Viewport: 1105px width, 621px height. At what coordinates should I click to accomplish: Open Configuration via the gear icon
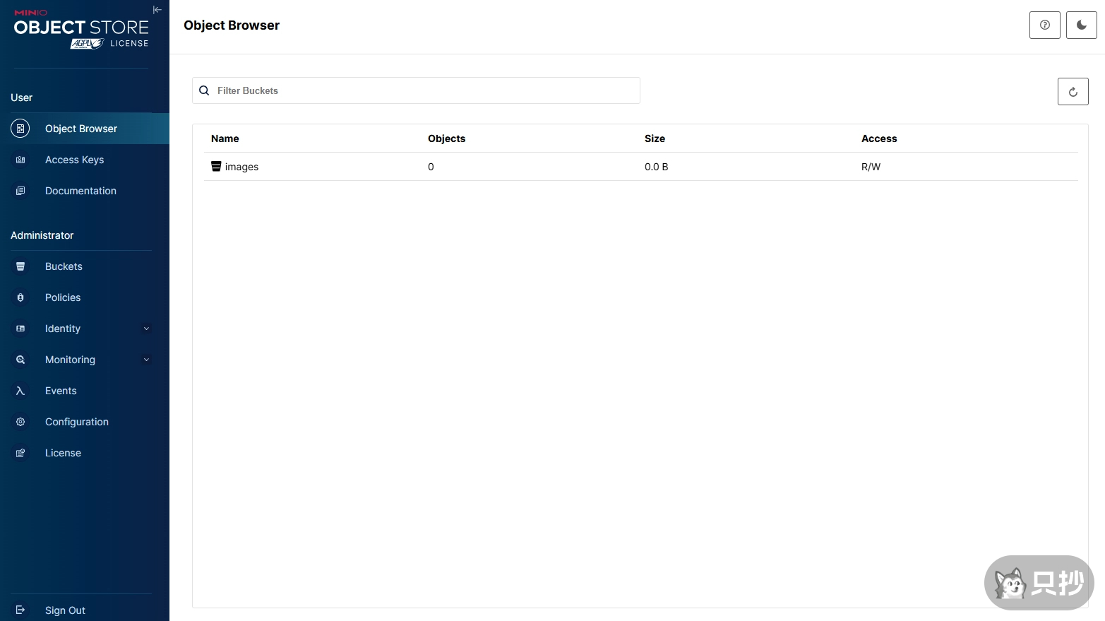(x=20, y=422)
